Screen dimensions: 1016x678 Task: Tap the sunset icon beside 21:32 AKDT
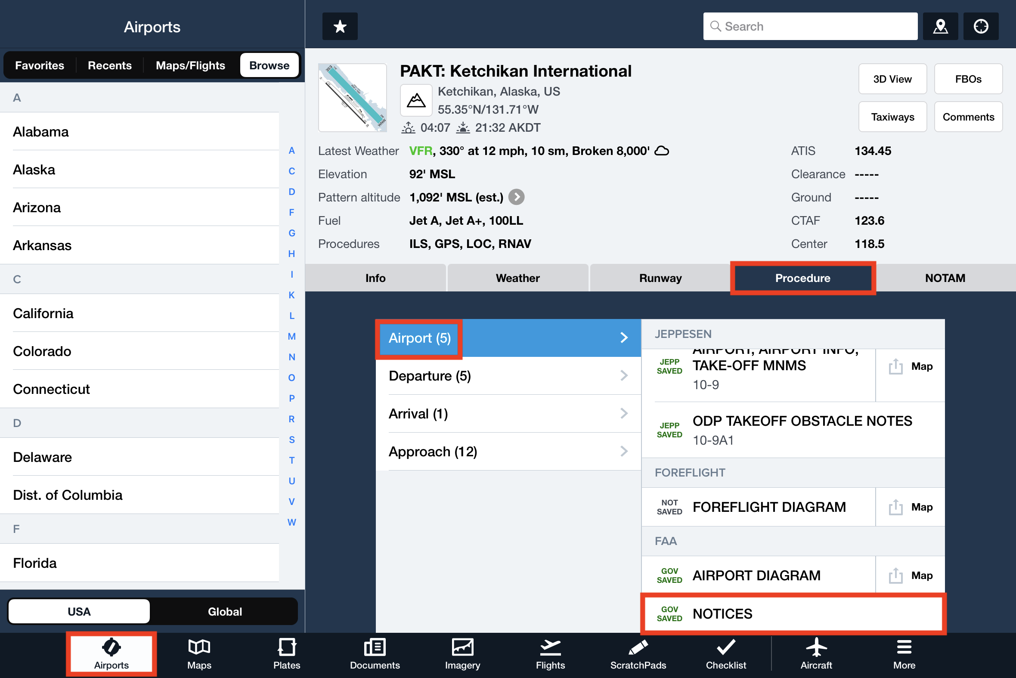coord(463,127)
